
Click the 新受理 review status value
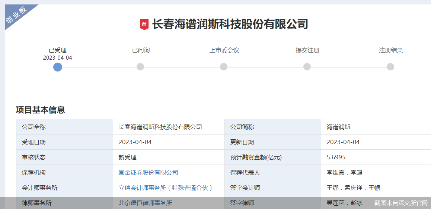pos(128,157)
